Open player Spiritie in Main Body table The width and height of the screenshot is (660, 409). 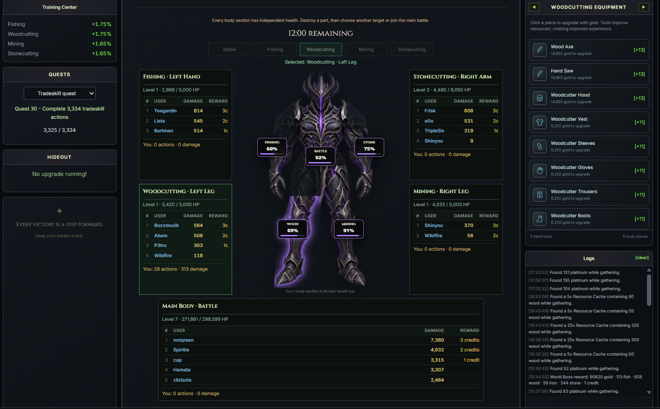pyautogui.click(x=181, y=350)
